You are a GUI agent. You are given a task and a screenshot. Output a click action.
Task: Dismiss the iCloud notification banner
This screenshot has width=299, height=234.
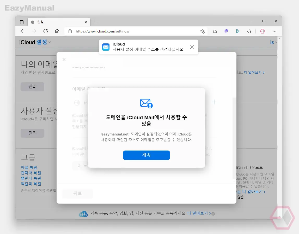click(192, 47)
